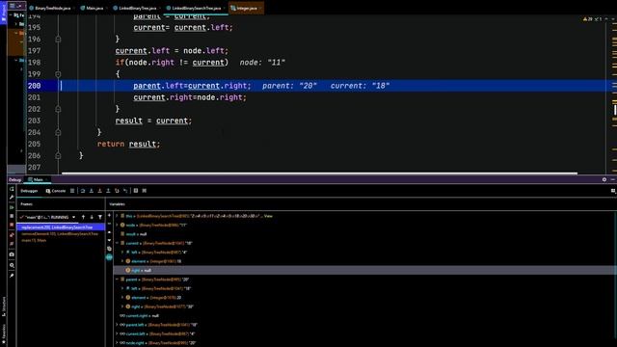Image resolution: width=617 pixels, height=347 pixels.
Task: Select the removeElement stack frame
Action: [60, 233]
